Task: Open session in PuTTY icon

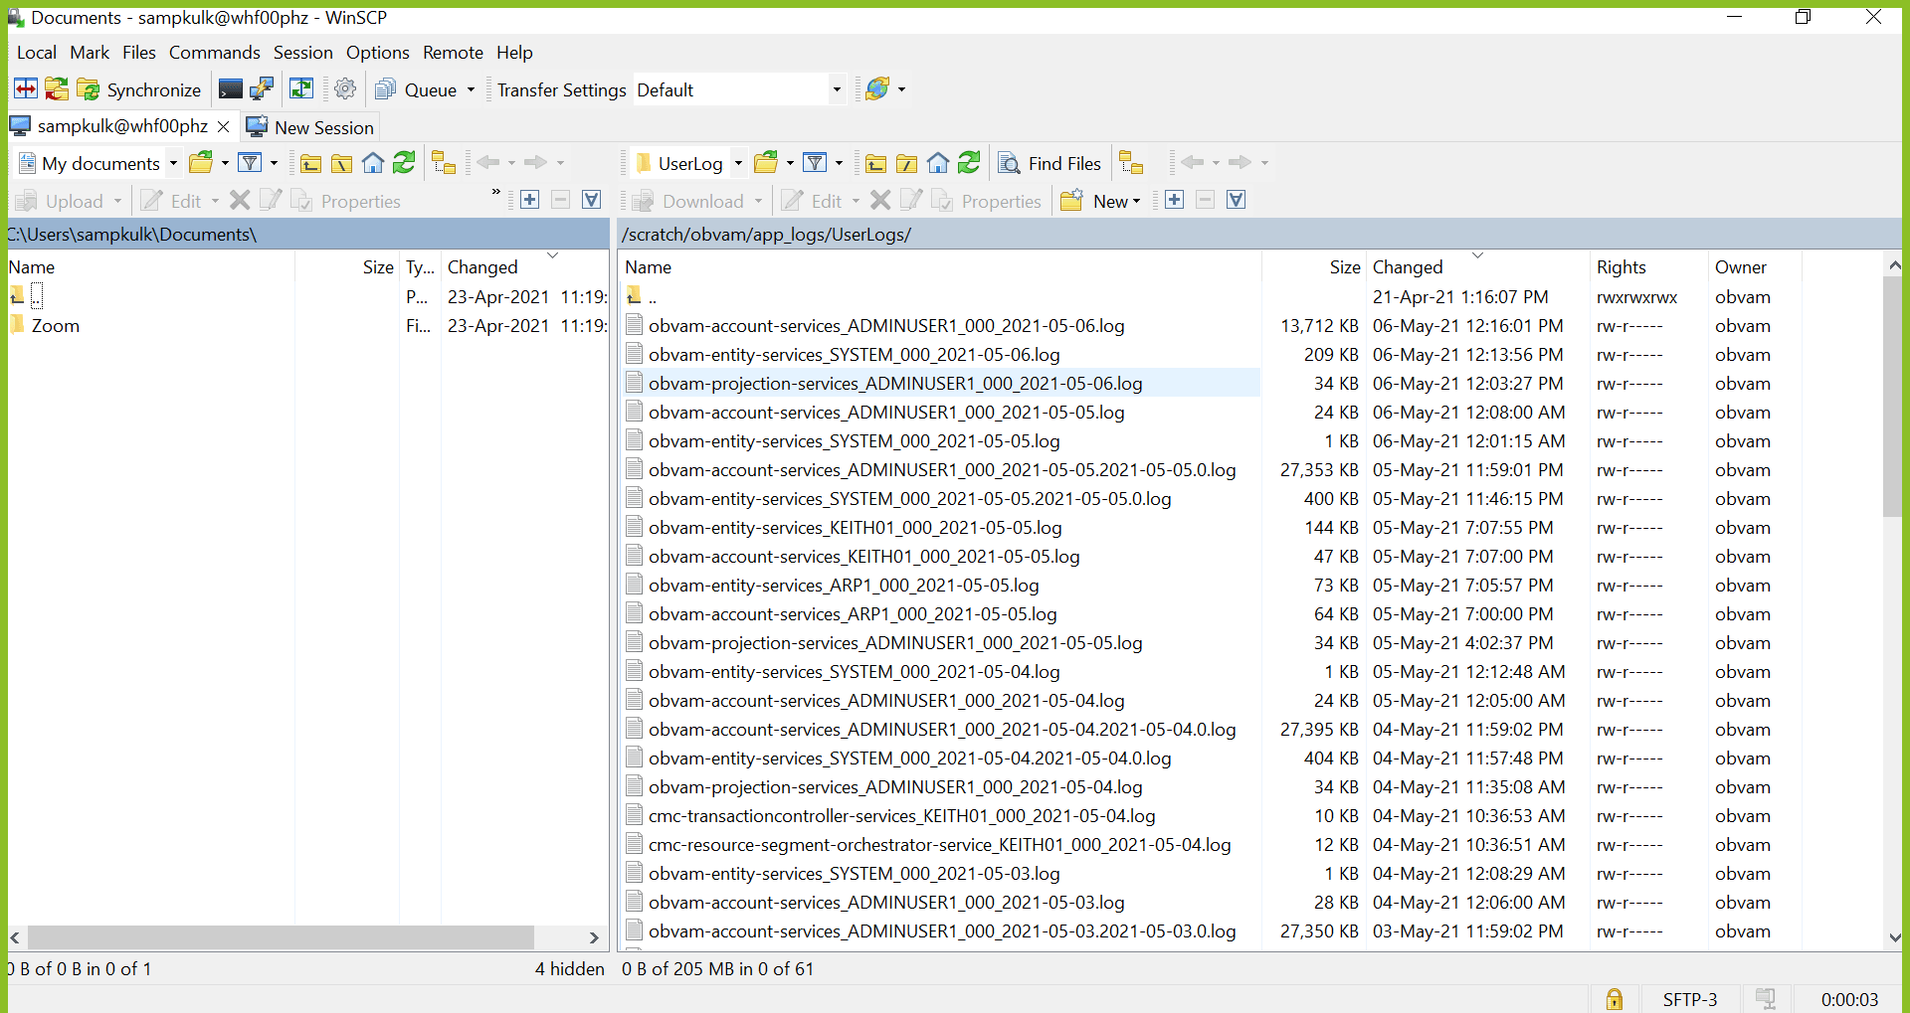Action: pyautogui.click(x=262, y=89)
